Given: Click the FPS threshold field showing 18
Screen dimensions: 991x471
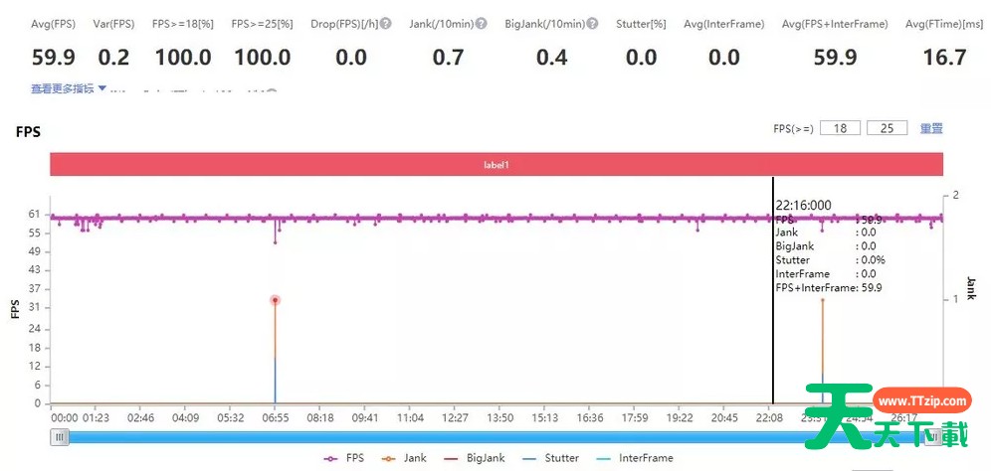Looking at the screenshot, I should pyautogui.click(x=840, y=128).
